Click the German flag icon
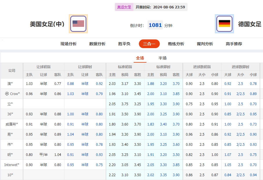263x180 pixels. pyautogui.click(x=224, y=24)
